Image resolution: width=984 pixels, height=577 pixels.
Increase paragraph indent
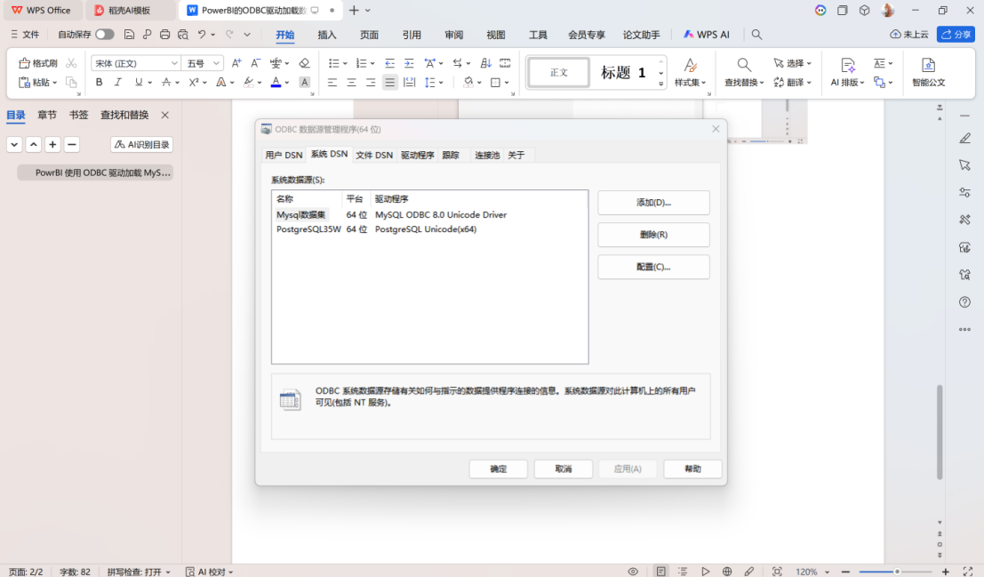(x=409, y=63)
